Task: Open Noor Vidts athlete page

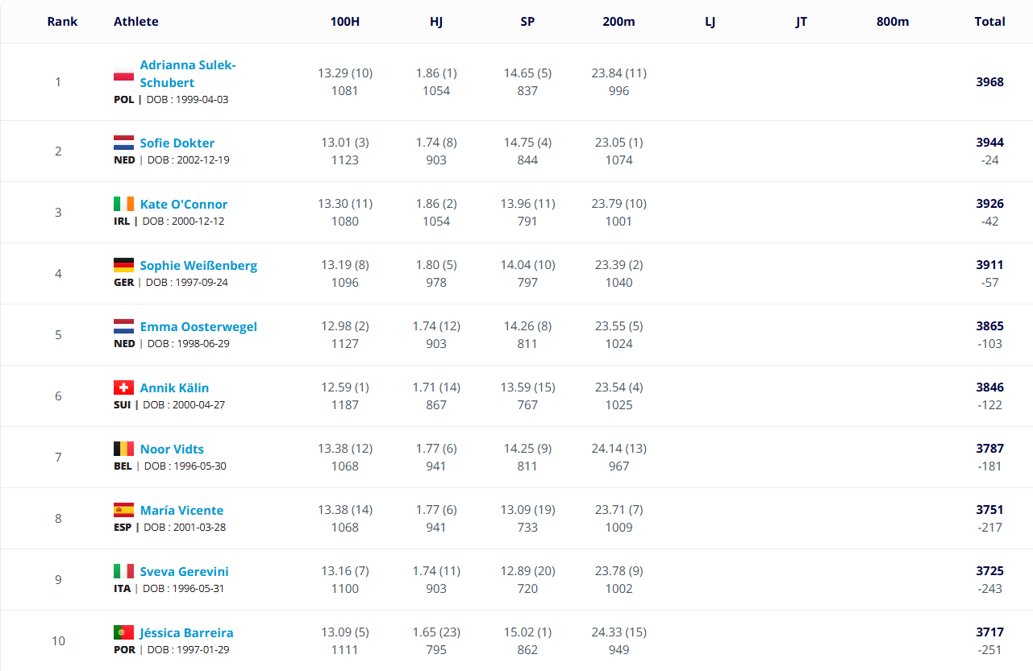Action: [x=172, y=449]
